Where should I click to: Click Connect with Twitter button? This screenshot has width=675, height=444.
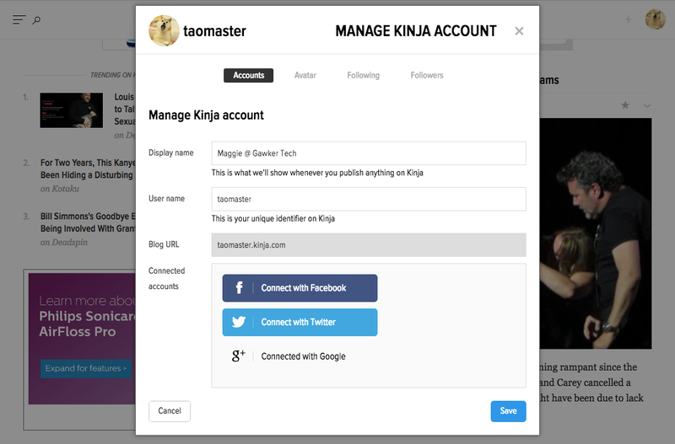(300, 322)
